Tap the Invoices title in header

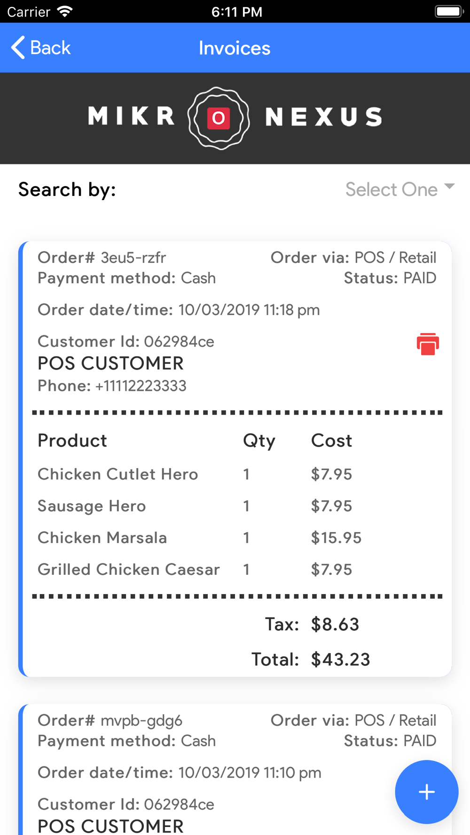point(235,48)
